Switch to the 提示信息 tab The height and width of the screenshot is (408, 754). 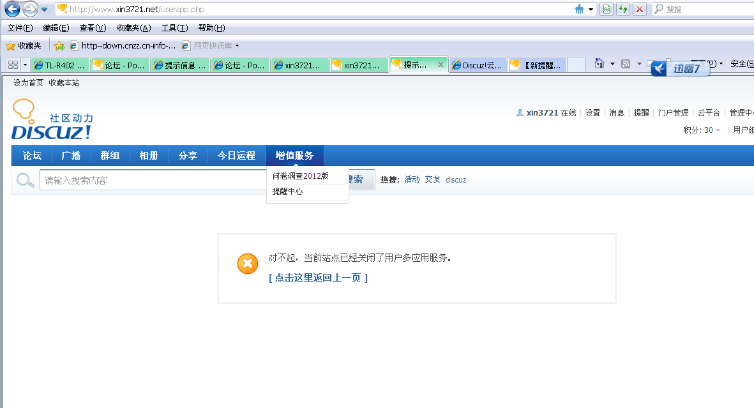click(180, 65)
